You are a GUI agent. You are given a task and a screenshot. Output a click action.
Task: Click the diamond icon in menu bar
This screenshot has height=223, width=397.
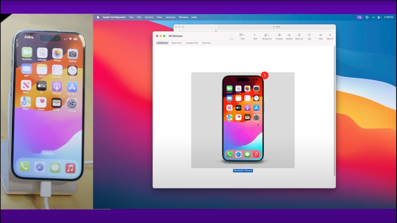tap(367, 17)
